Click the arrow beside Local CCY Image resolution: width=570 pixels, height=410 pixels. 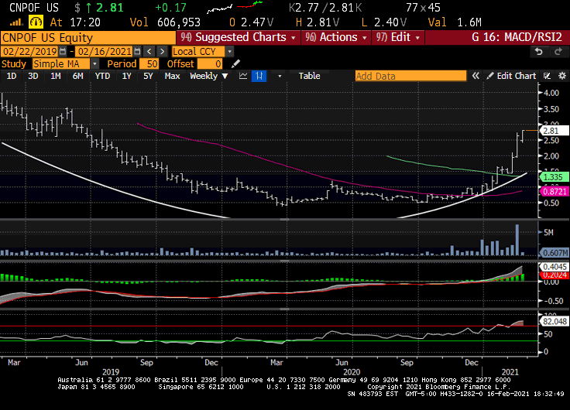click(229, 52)
